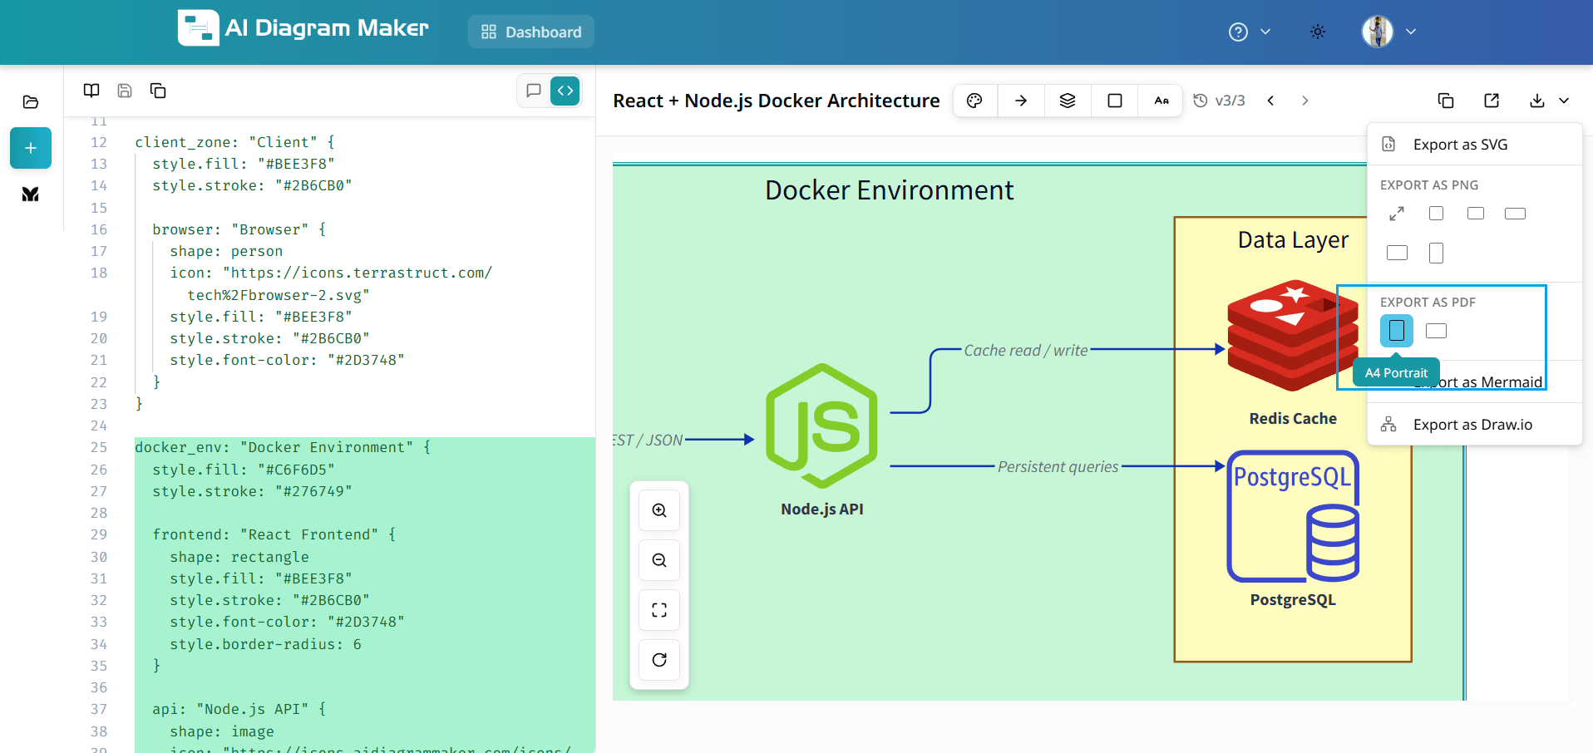Toggle the light/dark theme sun icon
1593x753 pixels.
pyautogui.click(x=1318, y=32)
